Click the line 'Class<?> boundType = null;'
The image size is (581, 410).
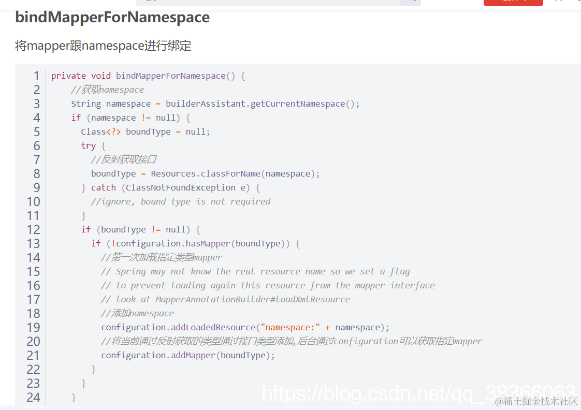click(x=146, y=132)
